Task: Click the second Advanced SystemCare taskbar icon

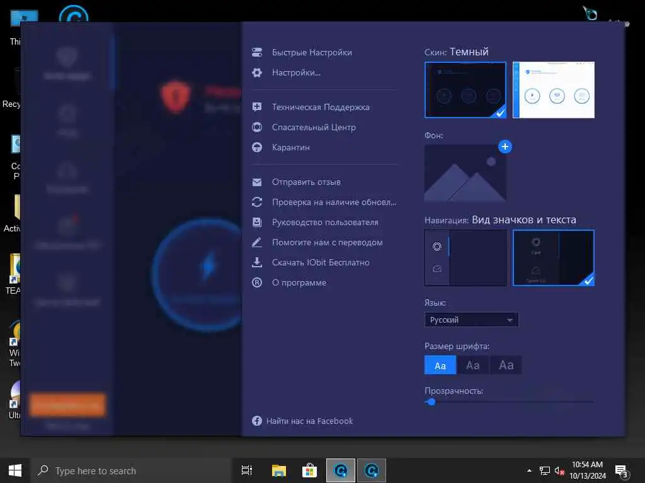Action: [372, 470]
